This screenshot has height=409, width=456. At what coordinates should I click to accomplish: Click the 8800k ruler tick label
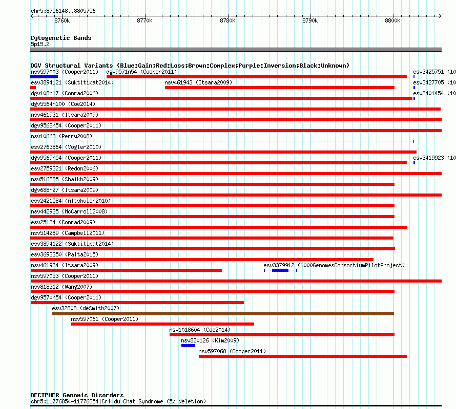click(392, 20)
